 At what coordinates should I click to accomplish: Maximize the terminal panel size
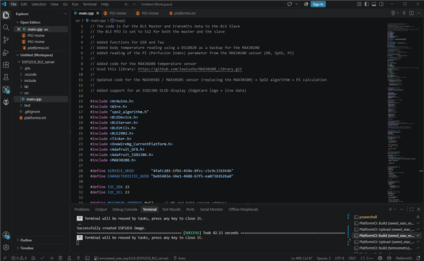411,209
